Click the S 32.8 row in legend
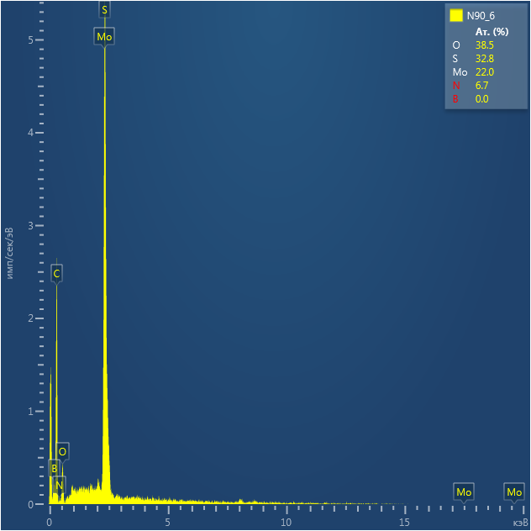 coord(474,59)
